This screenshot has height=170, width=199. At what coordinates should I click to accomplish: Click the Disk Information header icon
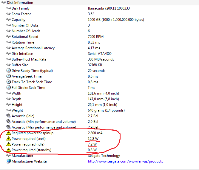pos(4,2)
